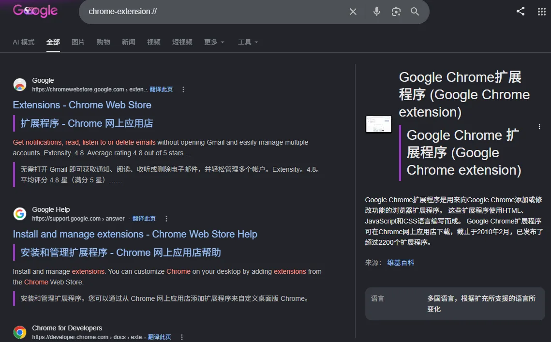Click the share icon in header

[x=521, y=11]
